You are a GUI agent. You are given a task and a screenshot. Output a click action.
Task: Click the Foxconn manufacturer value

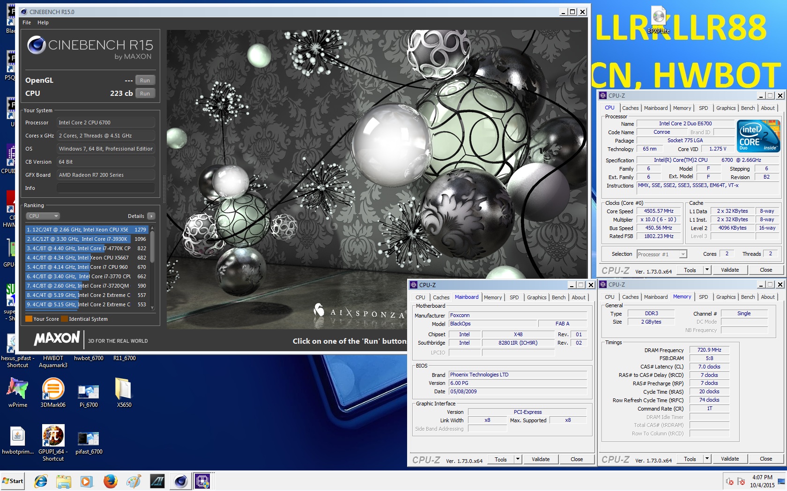point(518,316)
